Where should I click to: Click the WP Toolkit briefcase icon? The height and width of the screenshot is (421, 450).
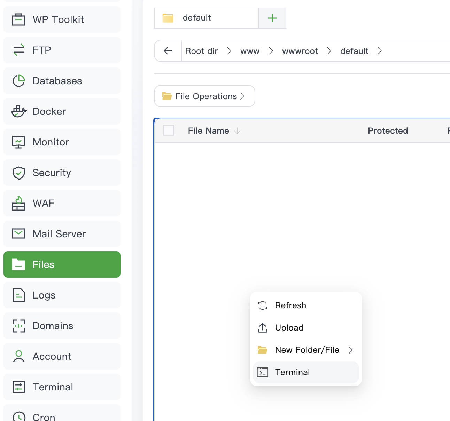18,19
